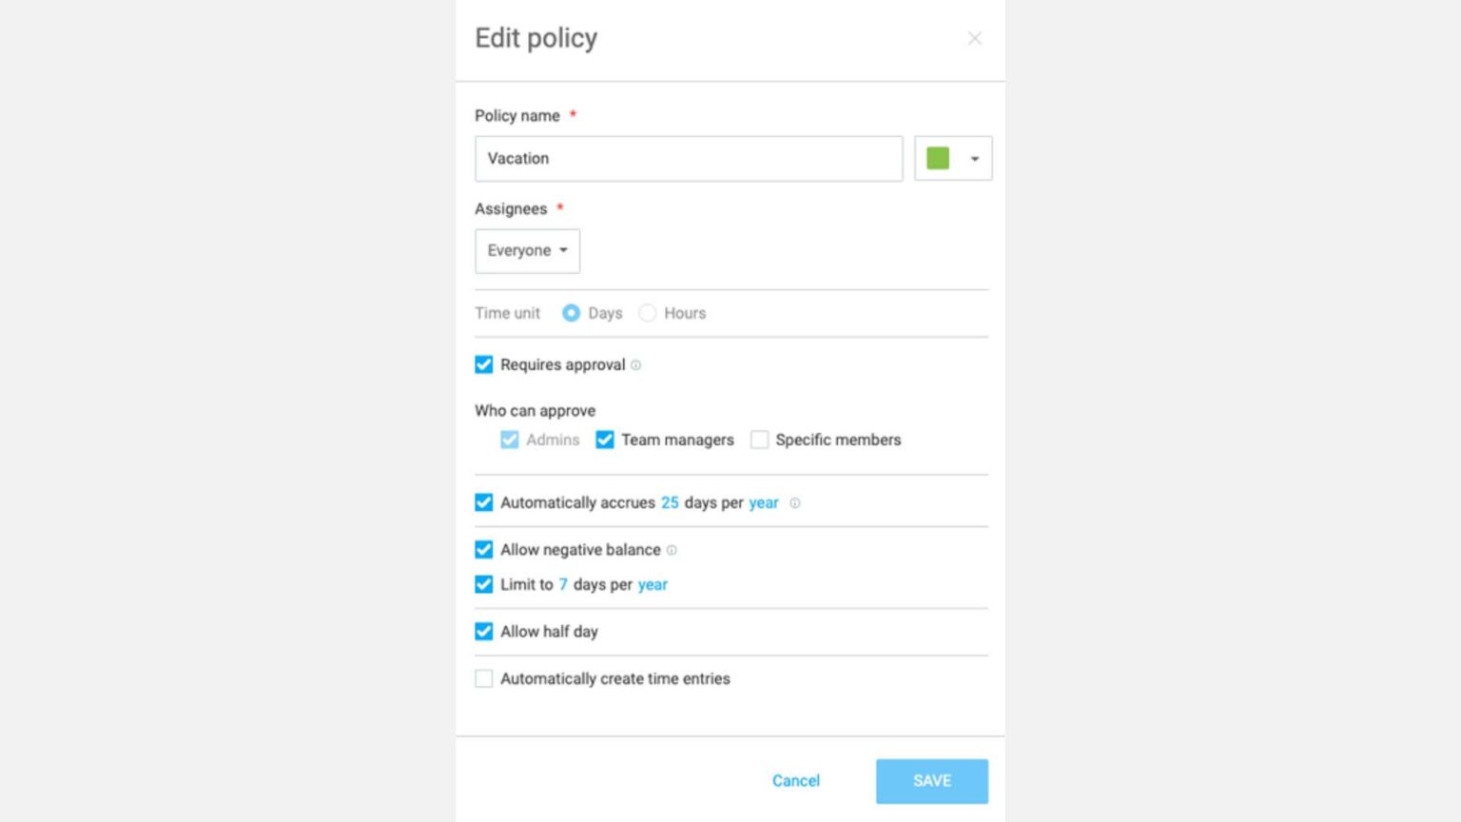The width and height of the screenshot is (1461, 822).
Task: Disable Team managers approval
Action: 605,440
